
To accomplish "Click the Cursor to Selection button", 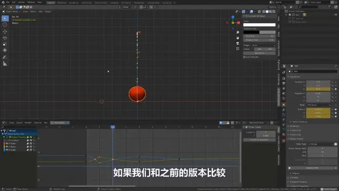I will (259, 140).
